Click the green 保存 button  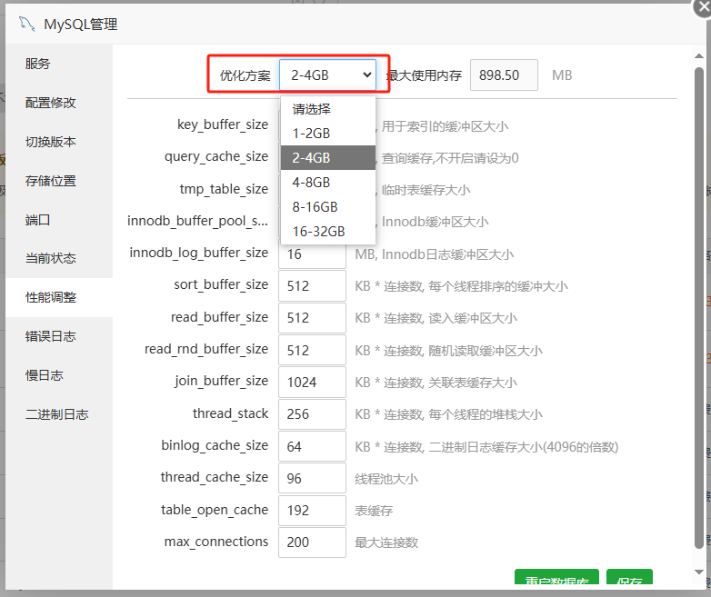[629, 577]
